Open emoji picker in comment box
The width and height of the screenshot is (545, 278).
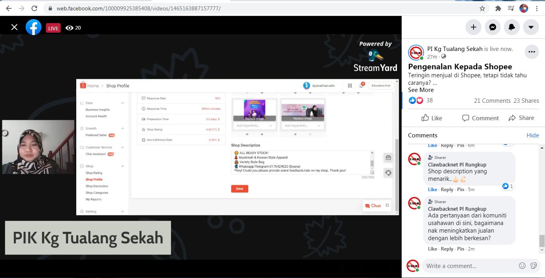pos(522,266)
